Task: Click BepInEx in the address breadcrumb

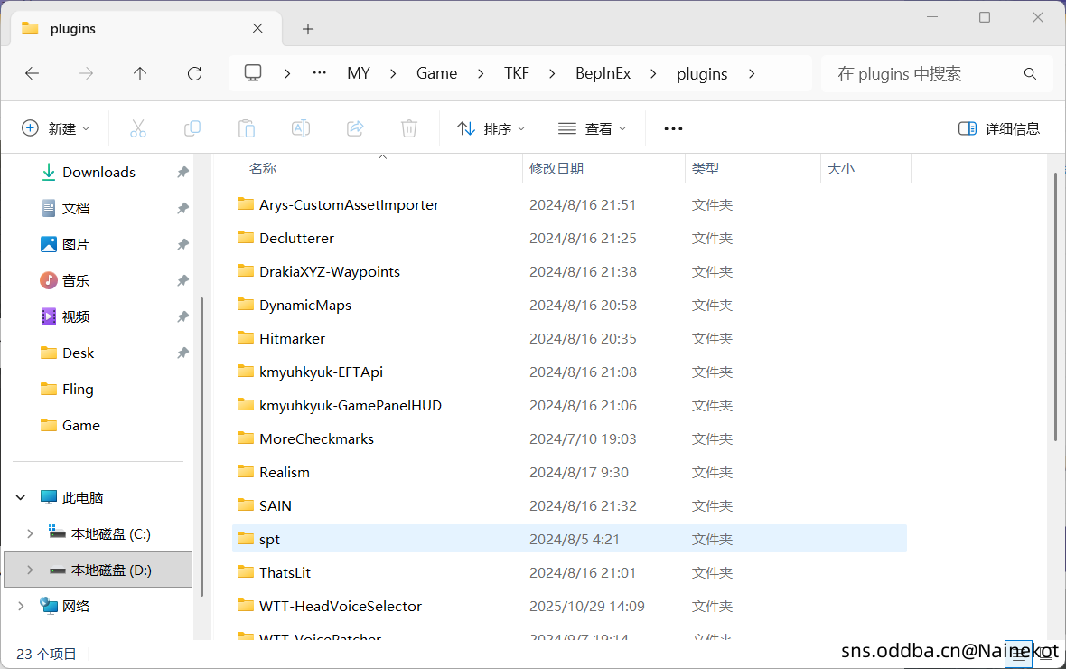Action: (x=603, y=74)
